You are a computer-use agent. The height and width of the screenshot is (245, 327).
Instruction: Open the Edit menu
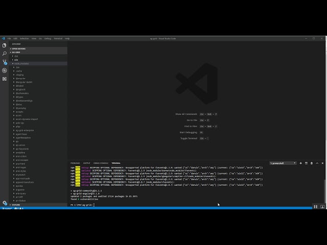[x=15, y=39]
